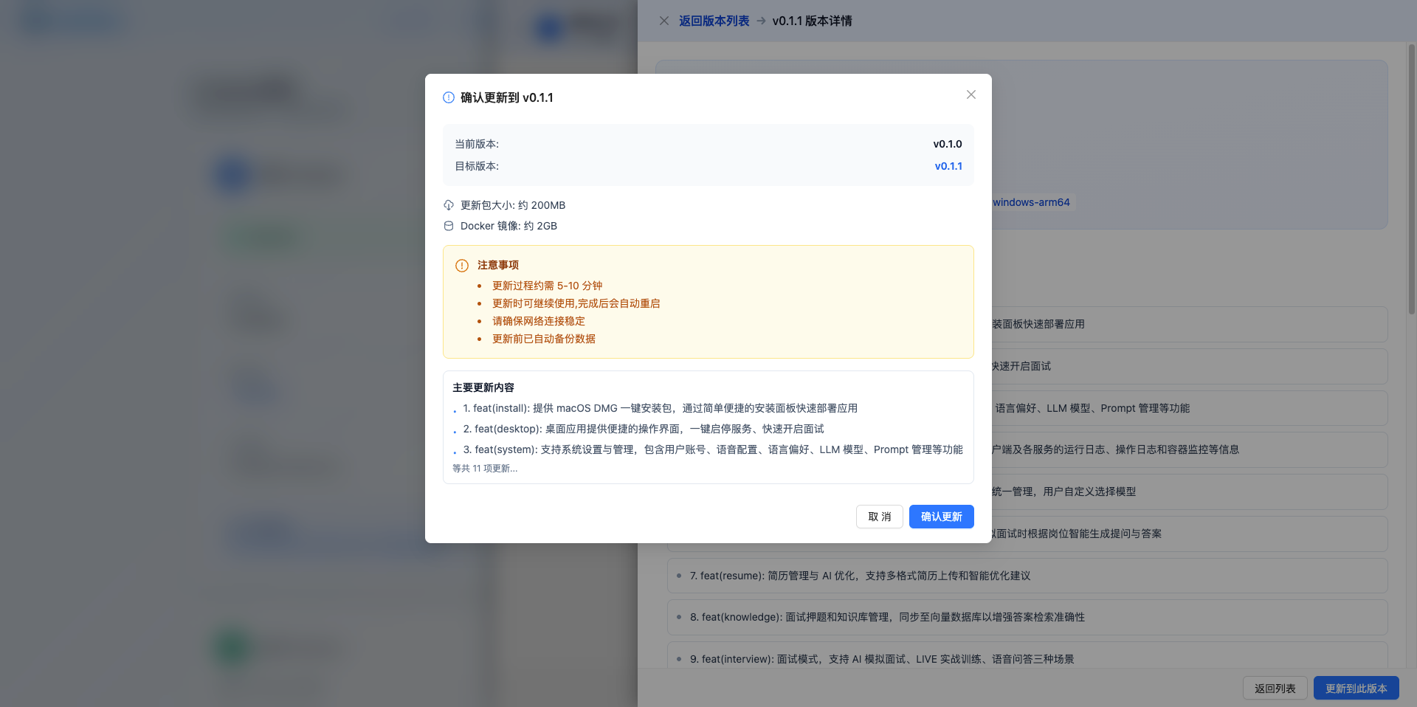Click the database icon before Docker 镜像
The height and width of the screenshot is (707, 1417).
point(448,226)
